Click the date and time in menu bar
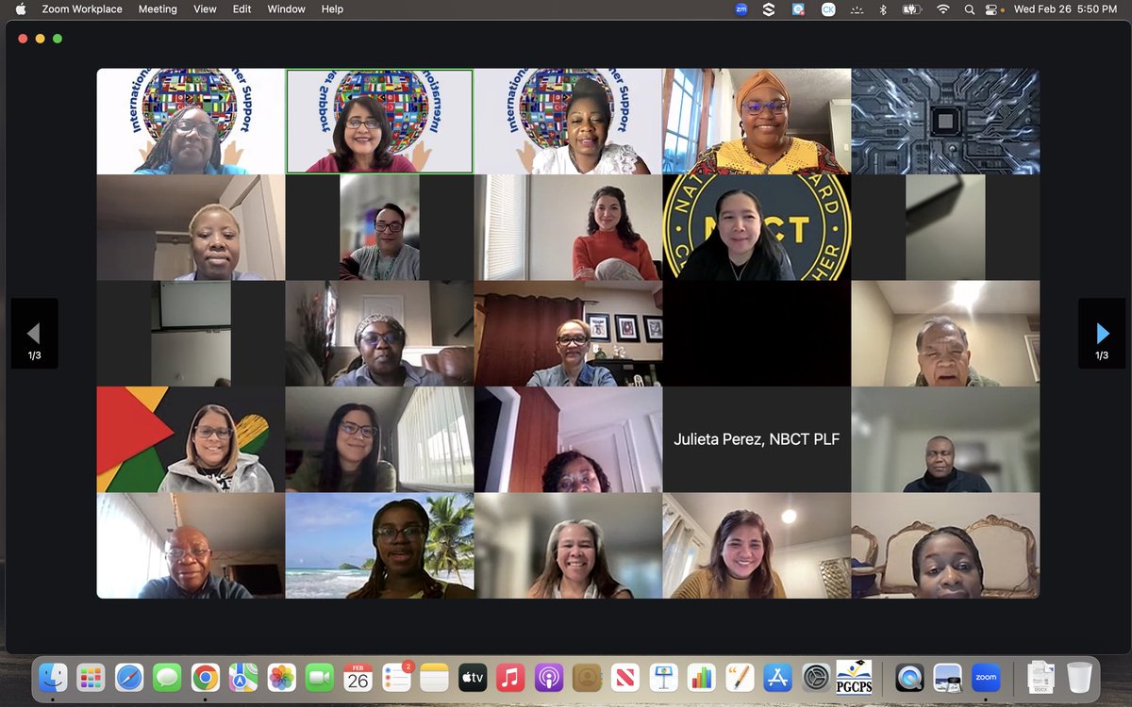The image size is (1132, 707). 1066,9
